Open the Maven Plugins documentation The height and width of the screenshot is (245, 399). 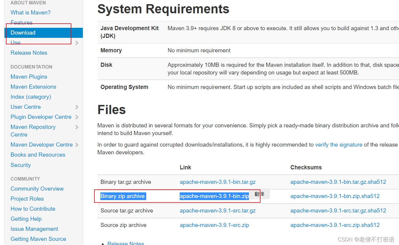click(29, 77)
